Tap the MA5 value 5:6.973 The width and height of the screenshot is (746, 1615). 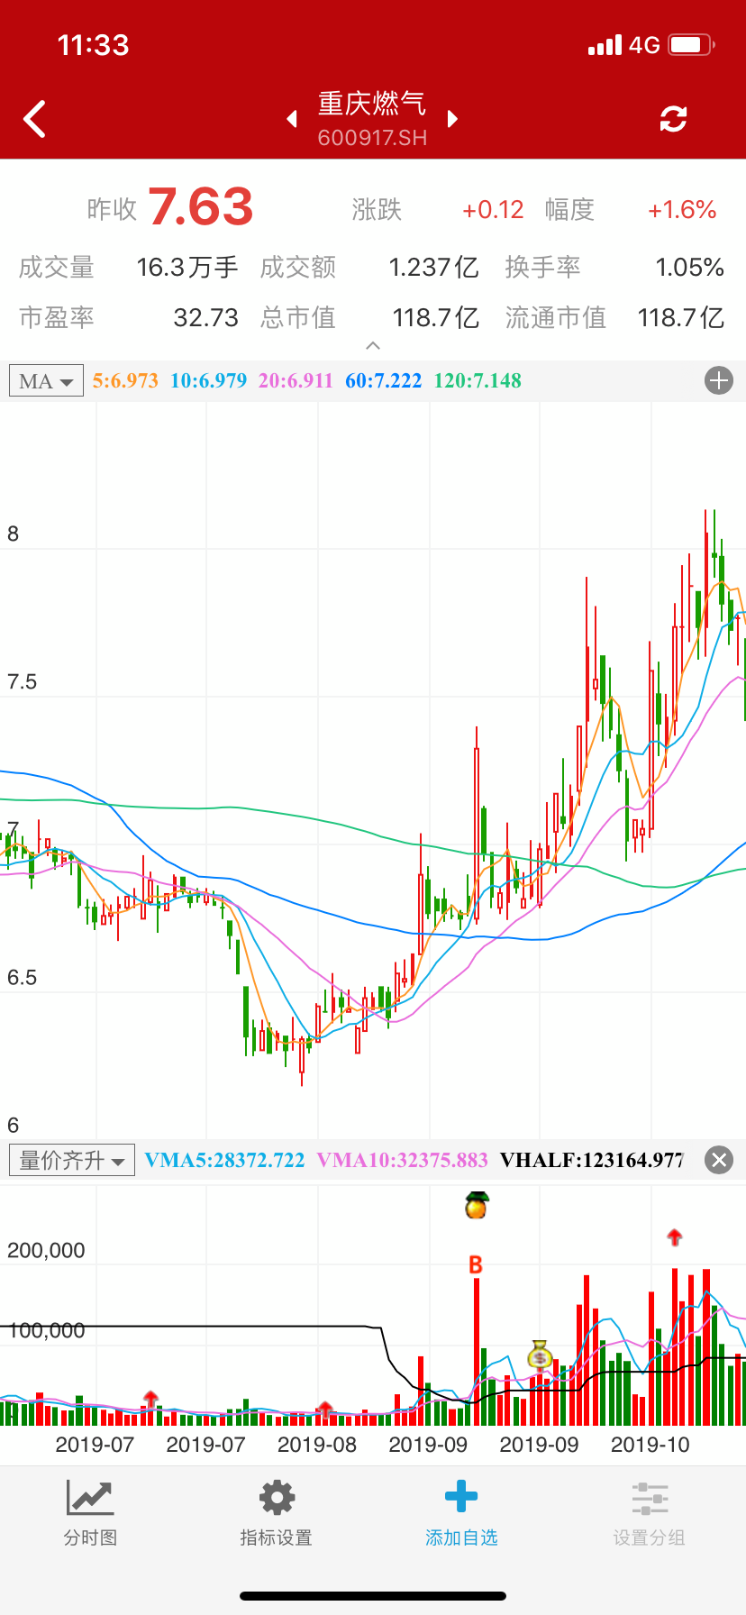click(125, 380)
